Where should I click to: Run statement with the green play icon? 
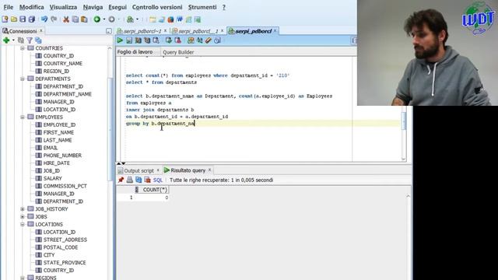[120, 40]
